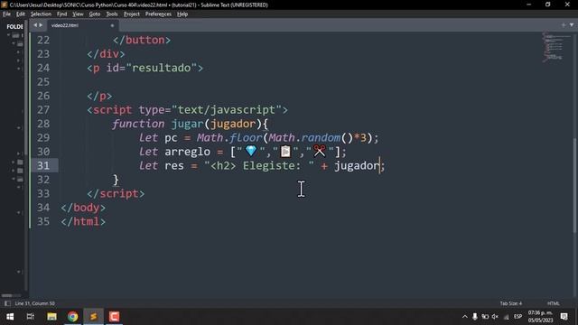Open the File menu
Image resolution: width=578 pixels, height=325 pixels.
tap(6, 14)
